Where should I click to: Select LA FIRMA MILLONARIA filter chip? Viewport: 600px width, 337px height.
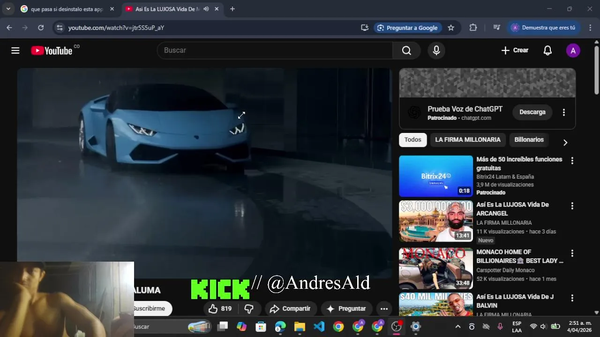468,140
